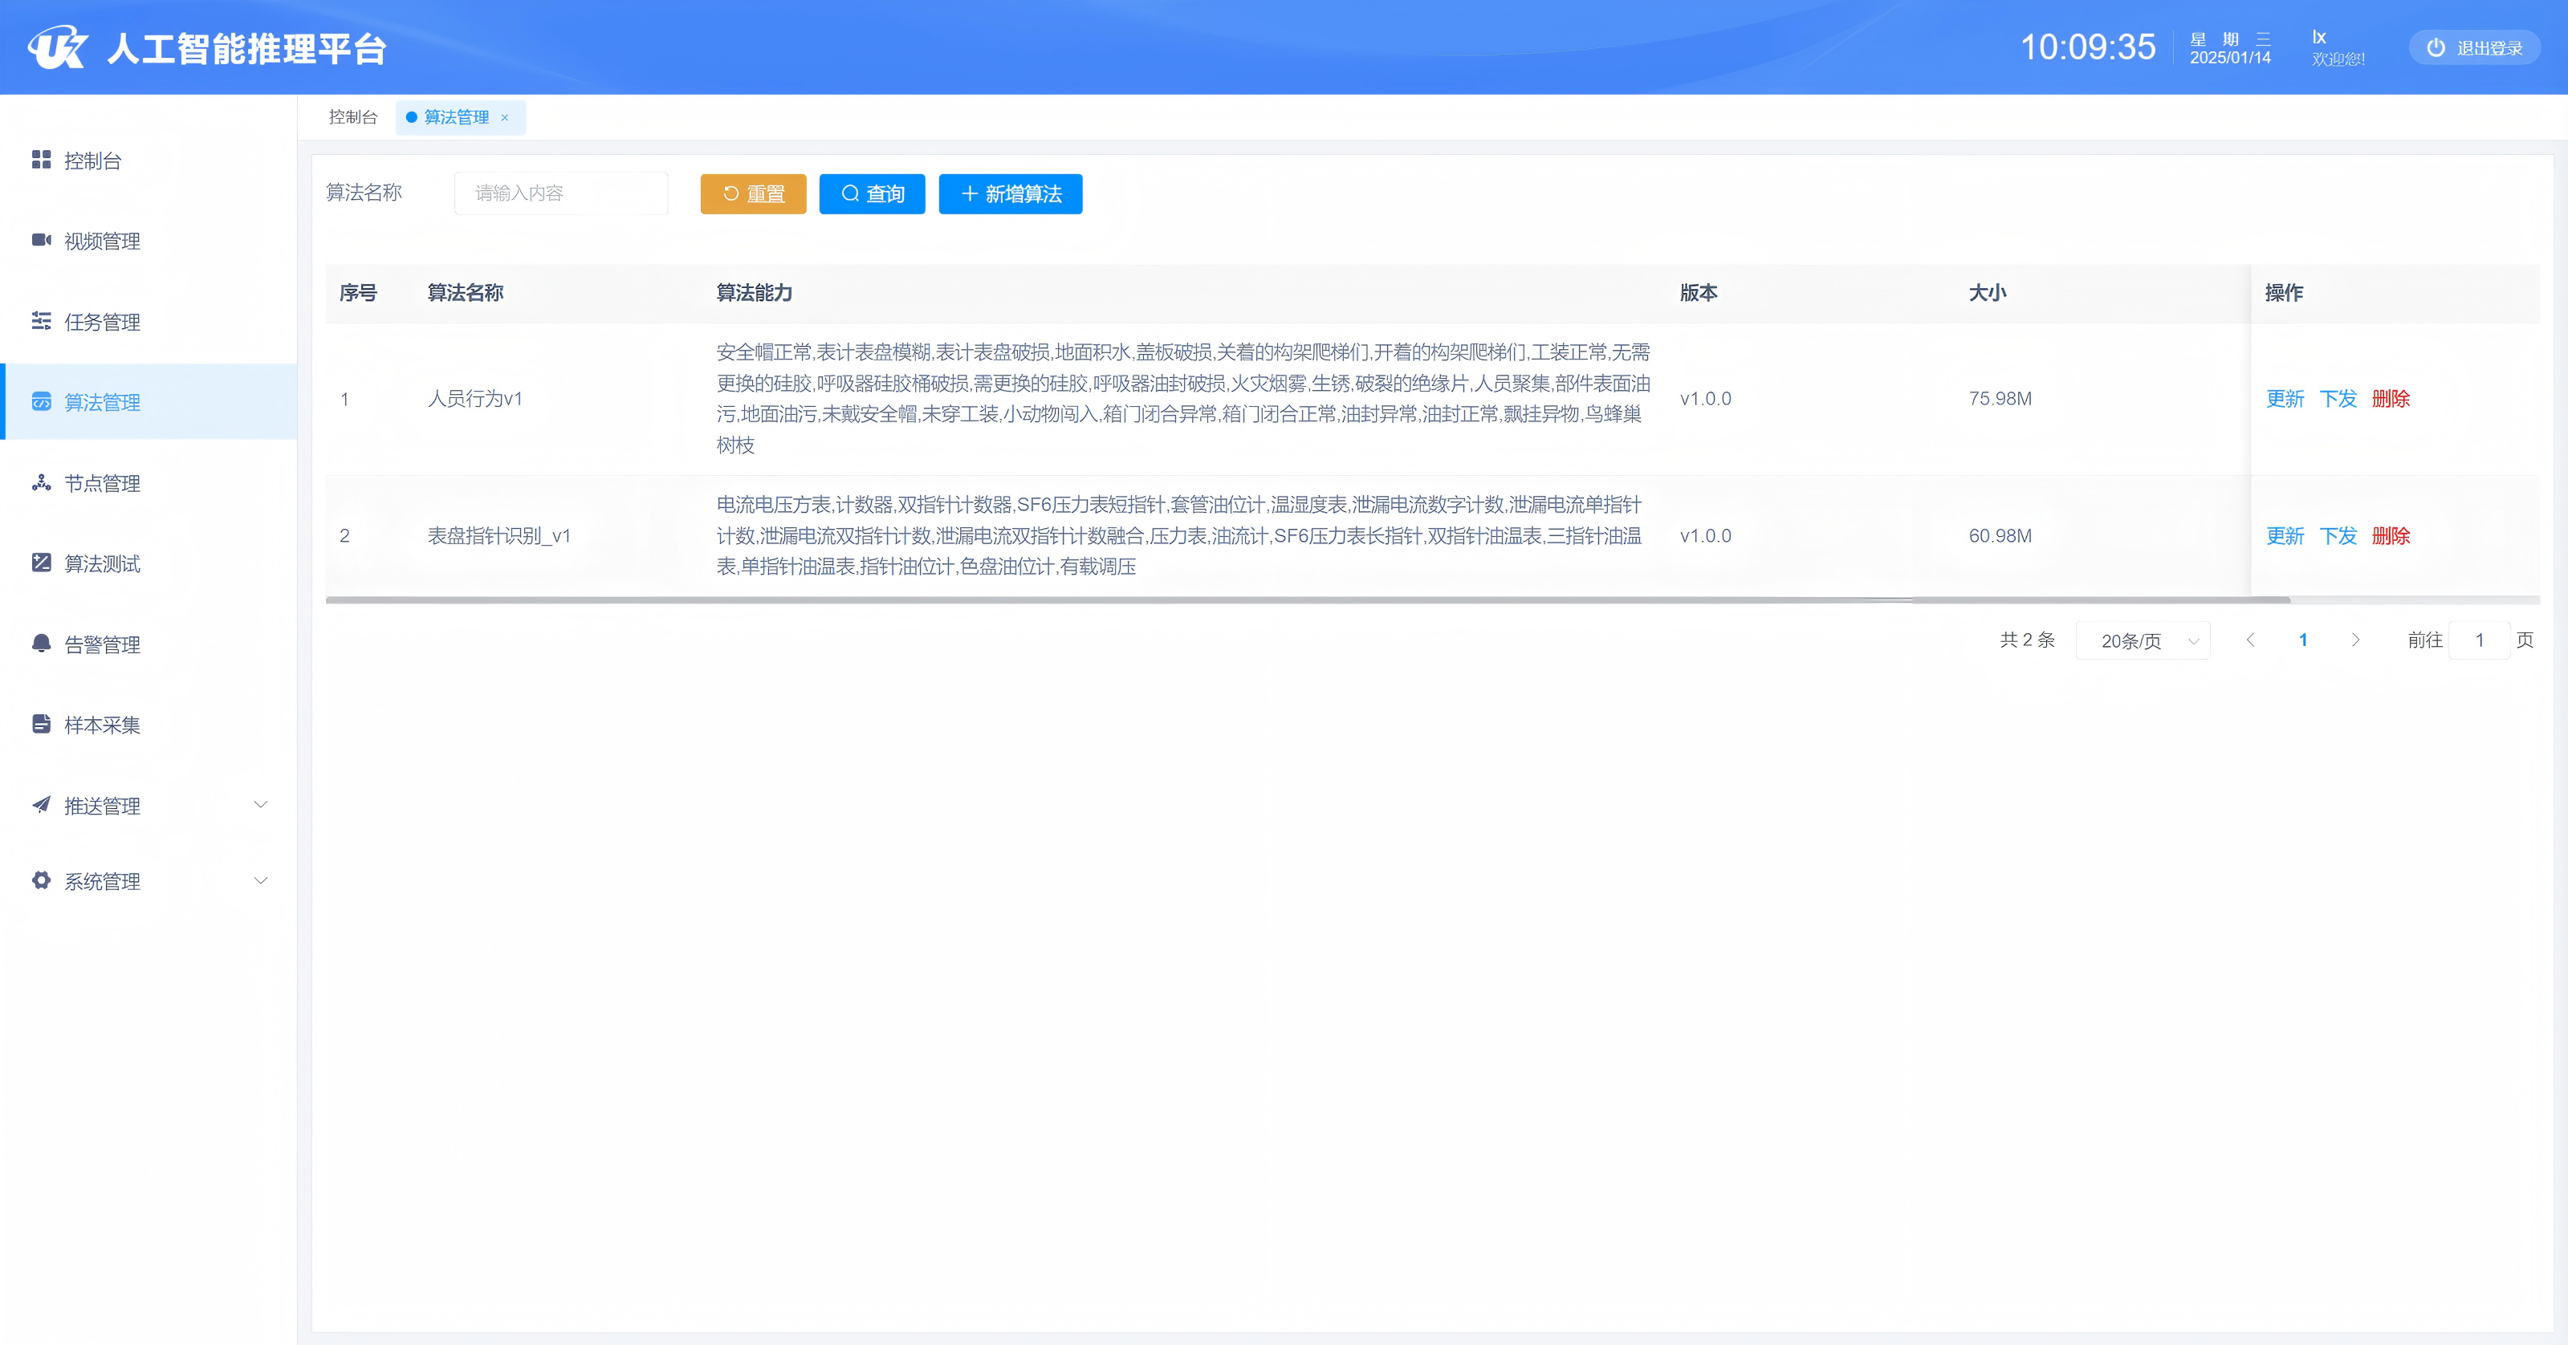Click 下发 for 表盘指针识别_v1 row
This screenshot has width=2568, height=1345.
click(2337, 536)
